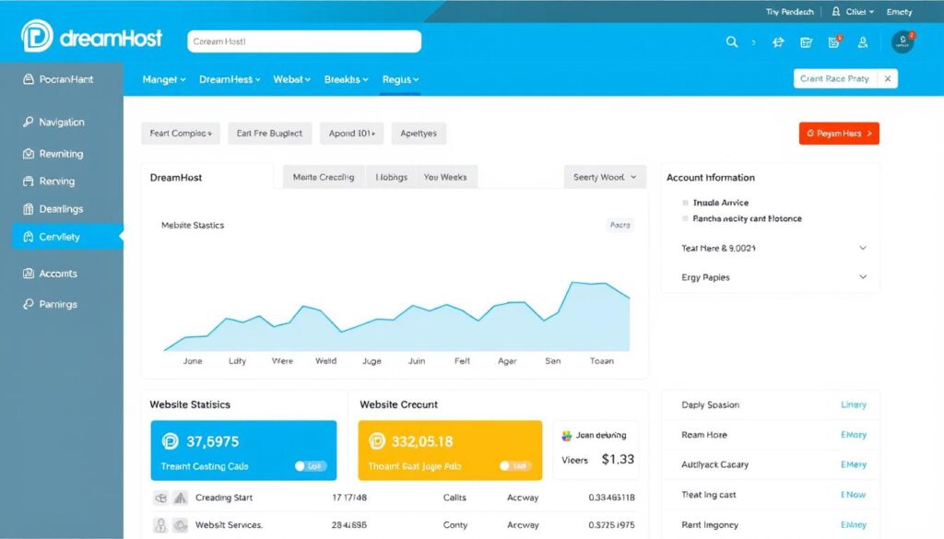Viewport: 944px width, 539px height.
Task: Click the Earl Fre Buglect button
Action: (270, 134)
